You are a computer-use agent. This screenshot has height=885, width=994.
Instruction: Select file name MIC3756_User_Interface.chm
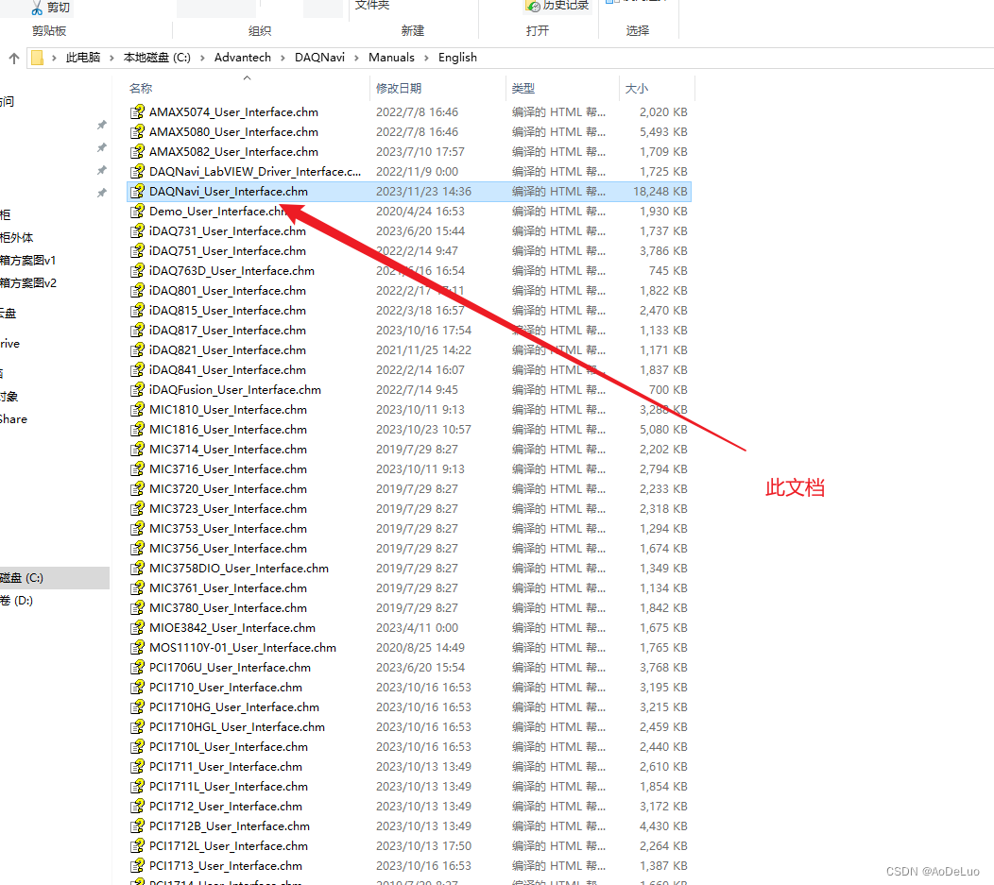click(x=228, y=549)
